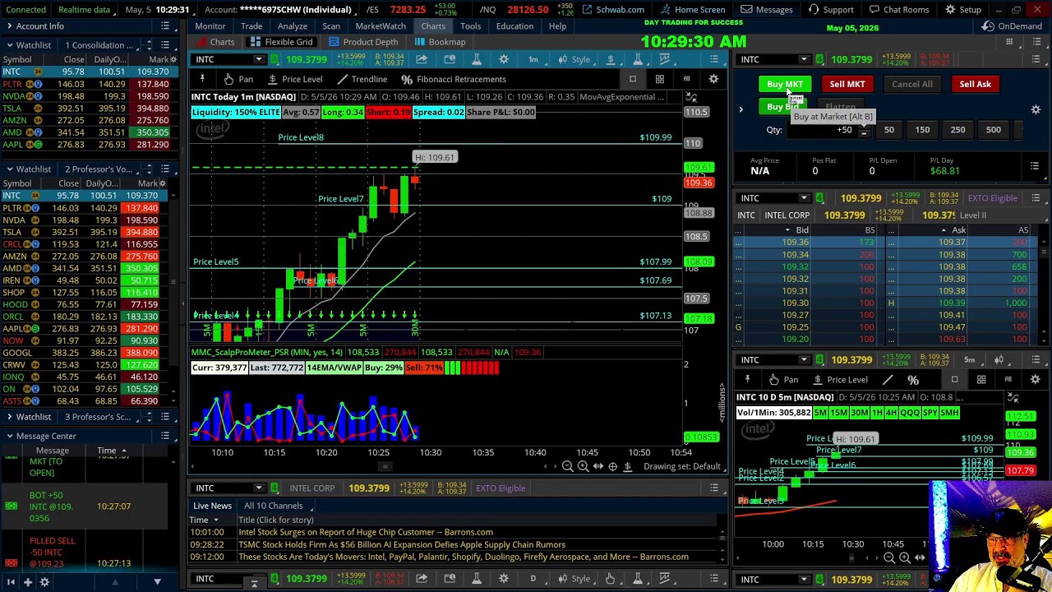Toggle link color 4 beside main chart INTC symbol

[x=274, y=59]
